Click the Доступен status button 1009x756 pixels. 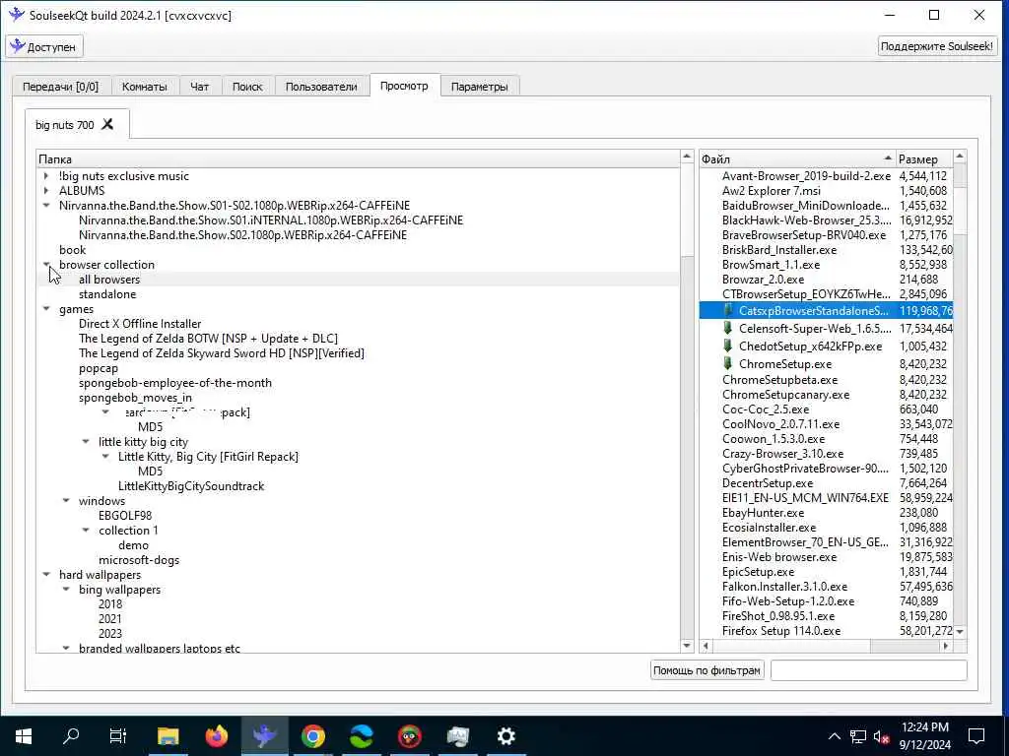(44, 46)
